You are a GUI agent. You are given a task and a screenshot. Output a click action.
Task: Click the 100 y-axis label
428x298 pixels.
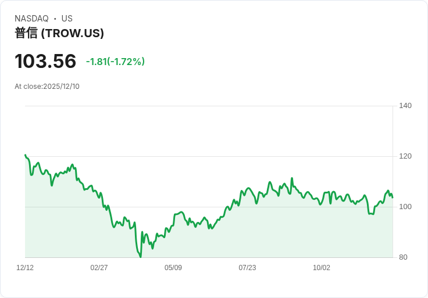[x=405, y=207]
